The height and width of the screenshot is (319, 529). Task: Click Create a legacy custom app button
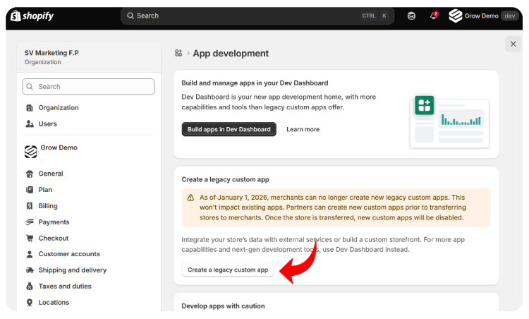[x=228, y=270]
